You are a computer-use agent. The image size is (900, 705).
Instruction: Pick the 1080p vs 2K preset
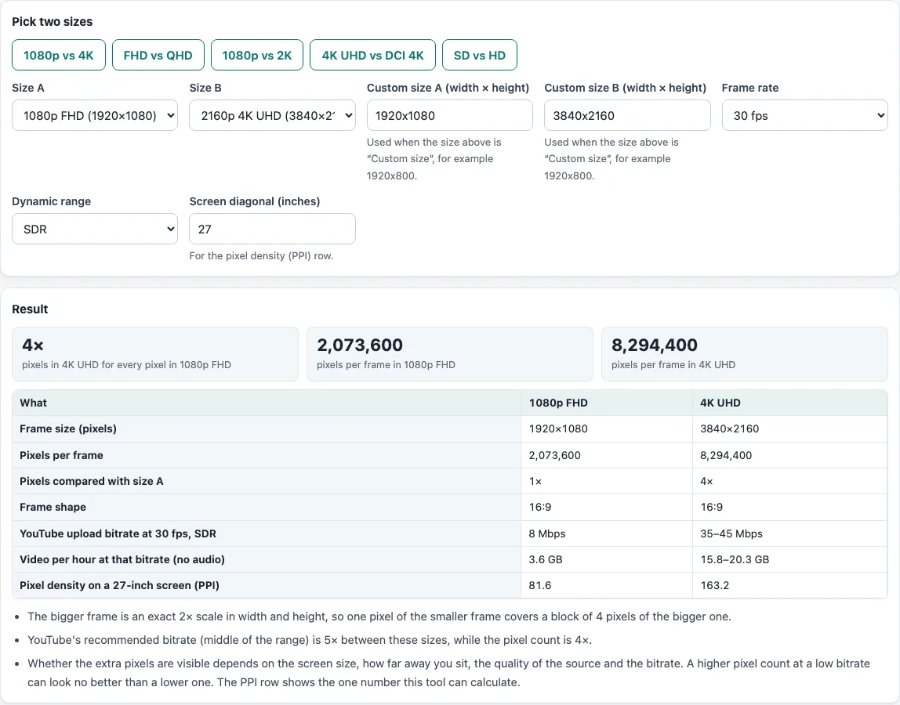(x=257, y=55)
